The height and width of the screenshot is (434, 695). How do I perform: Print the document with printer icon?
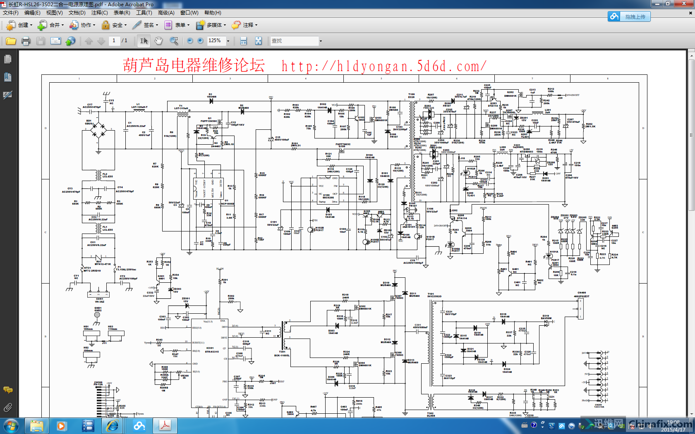(x=26, y=41)
